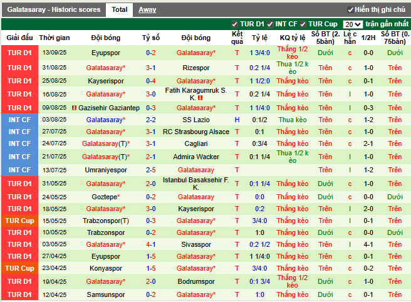The width and height of the screenshot is (411, 302).
Task: Uncheck the INT CF filter checkbox
Action: pos(269,24)
